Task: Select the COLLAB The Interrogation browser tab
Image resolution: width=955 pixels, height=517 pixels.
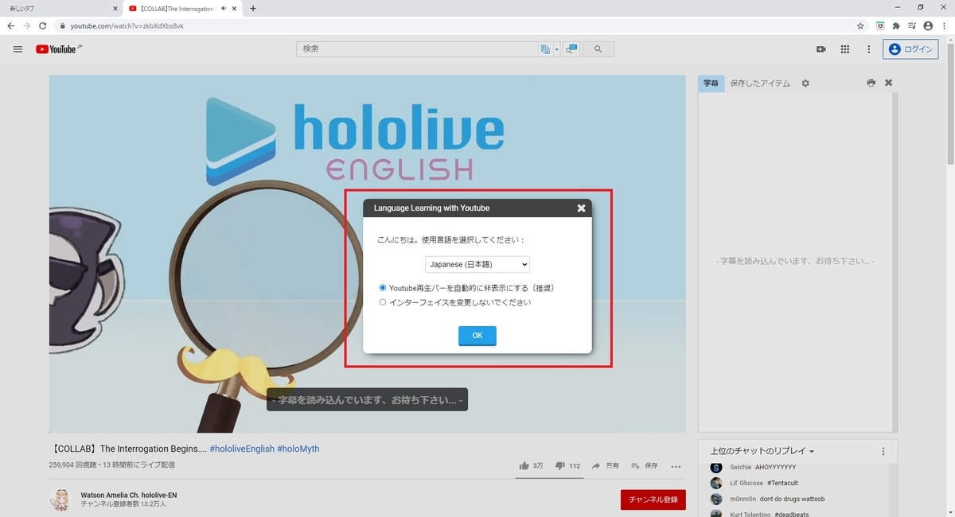Action: tap(181, 9)
